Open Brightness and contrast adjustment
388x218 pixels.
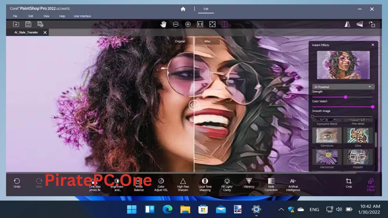[x=117, y=184]
